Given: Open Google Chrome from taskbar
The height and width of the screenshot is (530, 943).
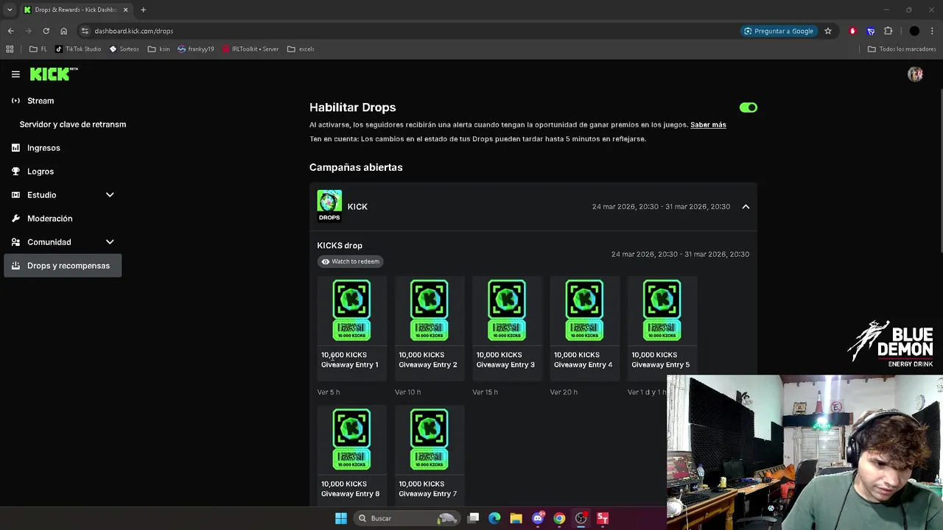Looking at the screenshot, I should tap(559, 518).
